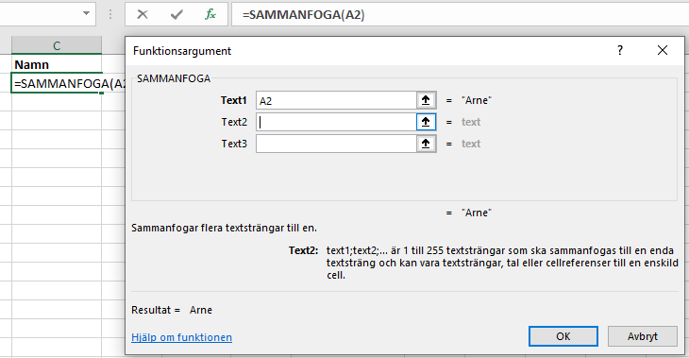Click into the Text1 field containing A2
The width and height of the screenshot is (689, 358).
pyautogui.click(x=336, y=100)
